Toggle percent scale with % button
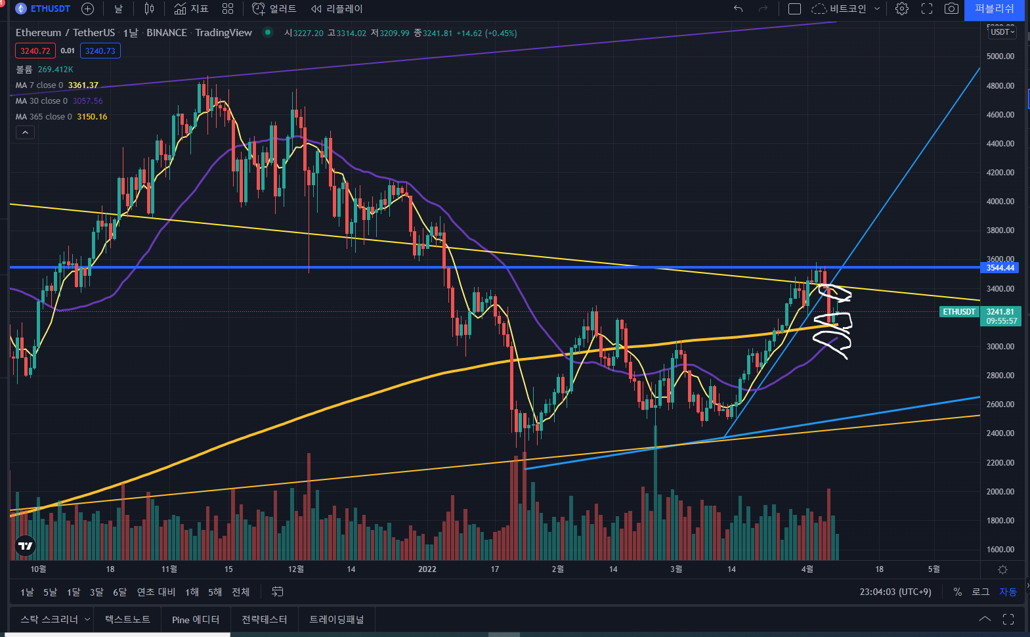The width and height of the screenshot is (1030, 637). (x=958, y=592)
